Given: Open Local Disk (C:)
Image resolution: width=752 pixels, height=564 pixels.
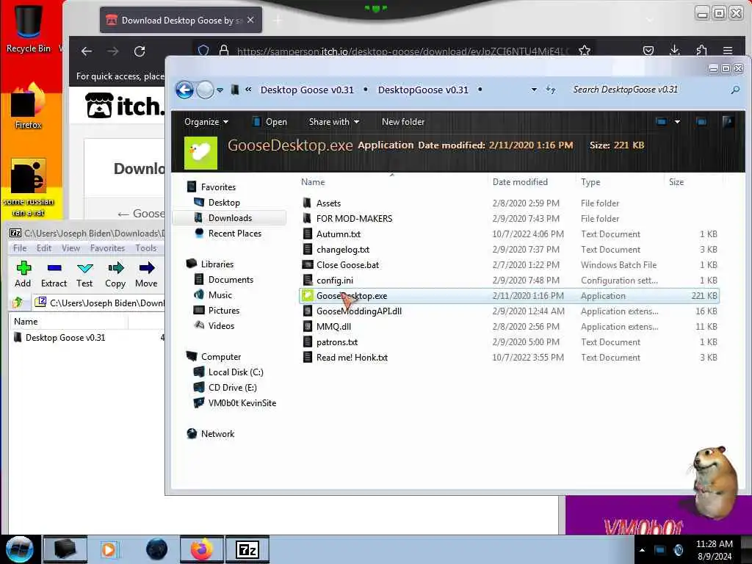Looking at the screenshot, I should point(236,372).
